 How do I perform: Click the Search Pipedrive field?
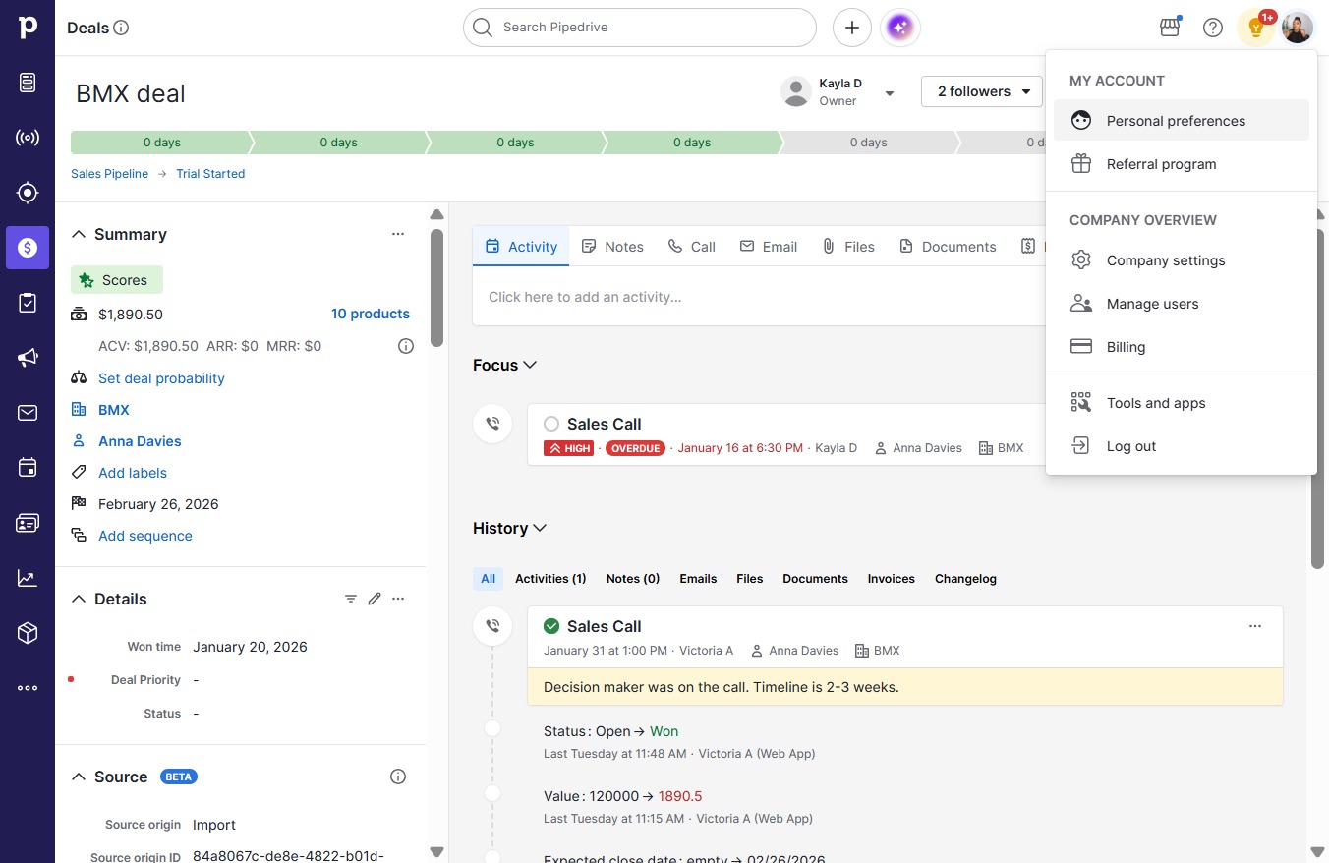click(x=640, y=28)
